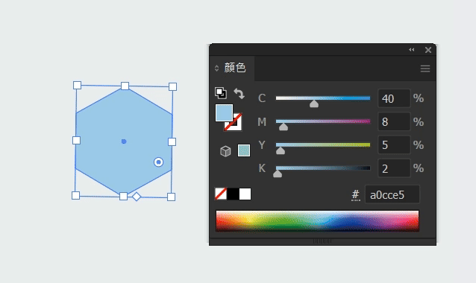Image resolution: width=476 pixels, height=283 pixels.
Task: Click the out-of-gamut cube warning icon
Action: pos(225,151)
